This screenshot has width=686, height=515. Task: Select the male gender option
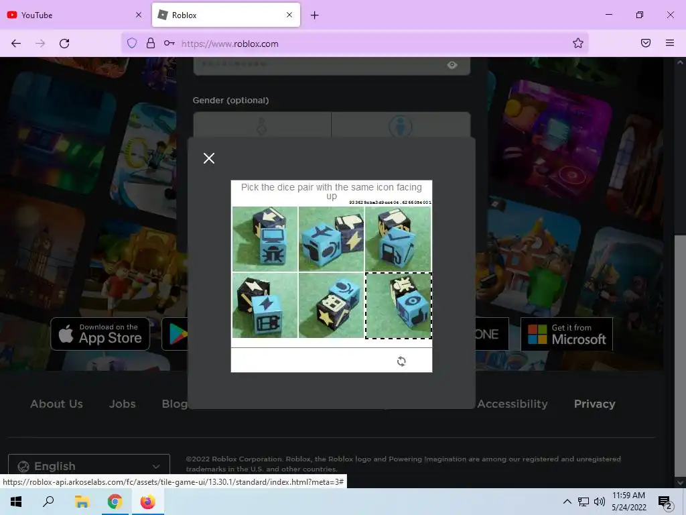[x=401, y=125]
